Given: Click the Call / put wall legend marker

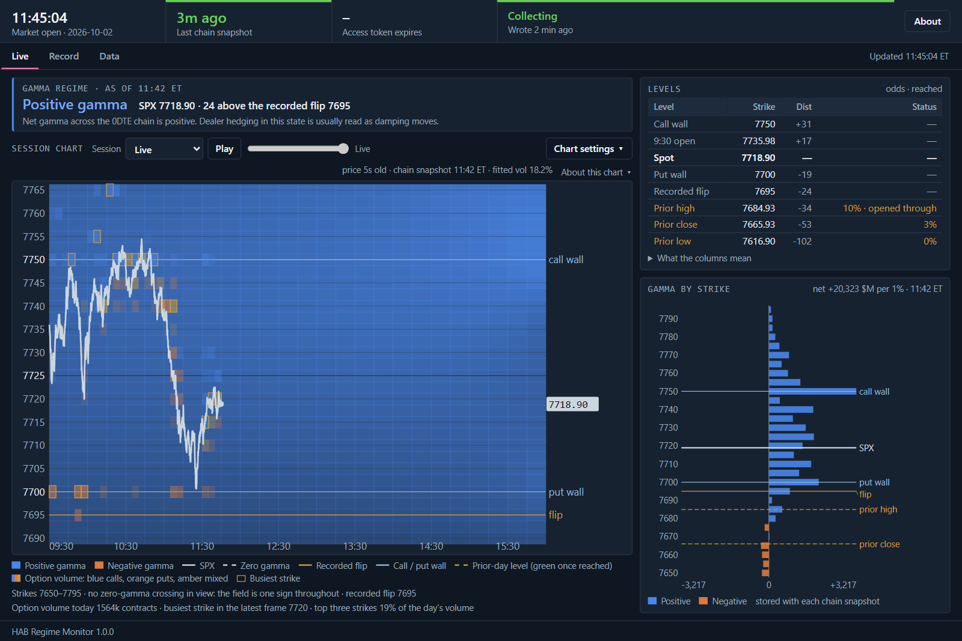Looking at the screenshot, I should click(382, 565).
